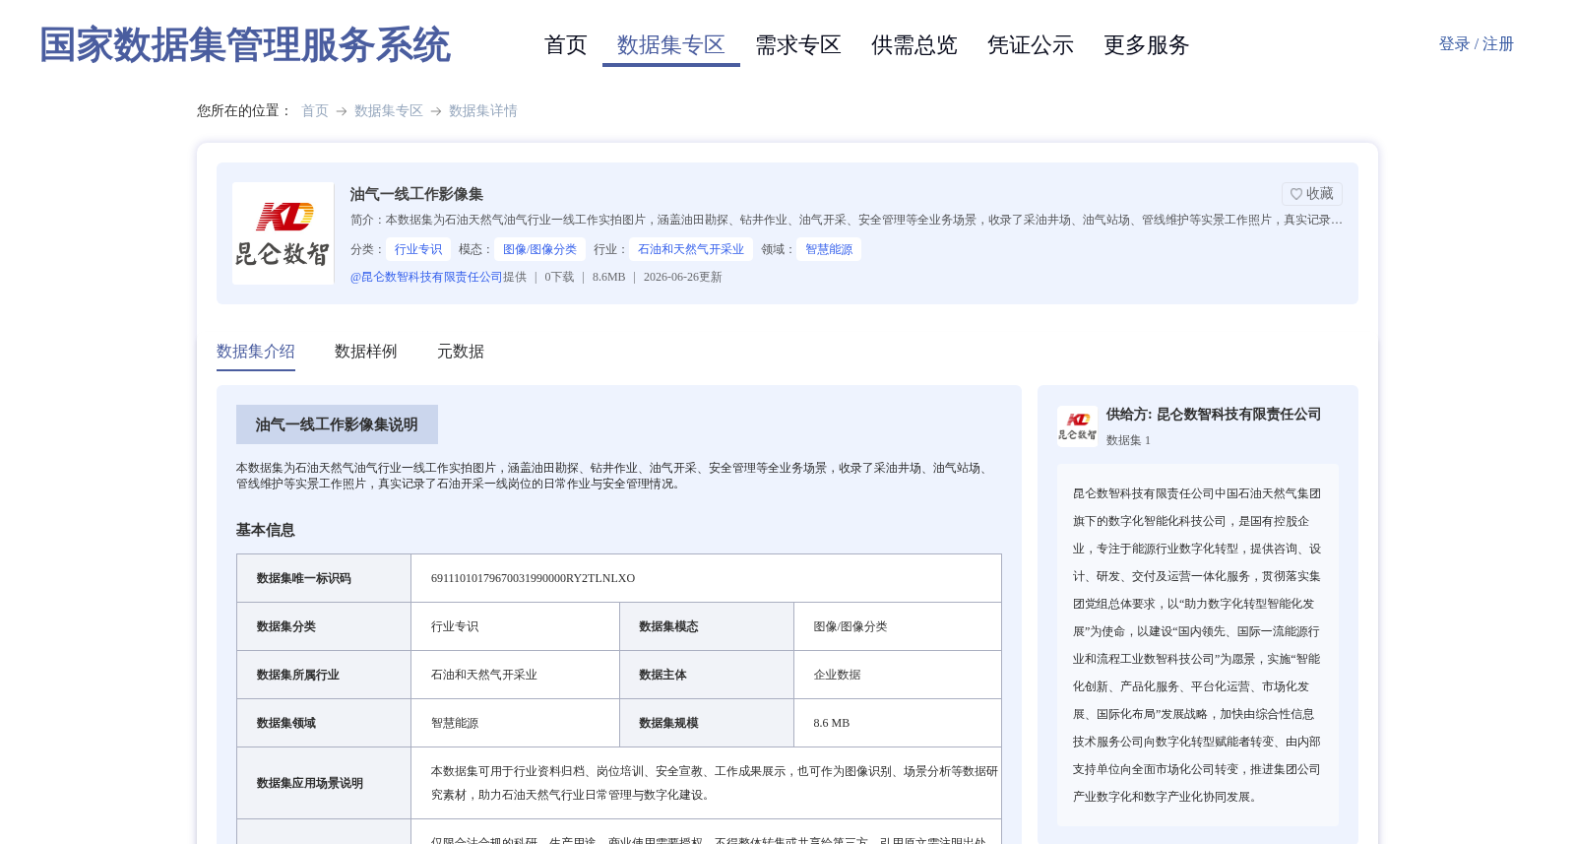Open the 更多服务 menu
This screenshot has height=844, width=1575.
(1146, 45)
